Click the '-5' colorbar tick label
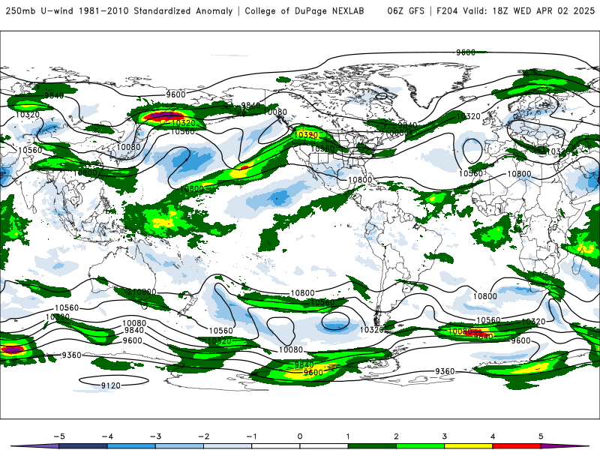The width and height of the screenshot is (600, 450). click(x=59, y=436)
